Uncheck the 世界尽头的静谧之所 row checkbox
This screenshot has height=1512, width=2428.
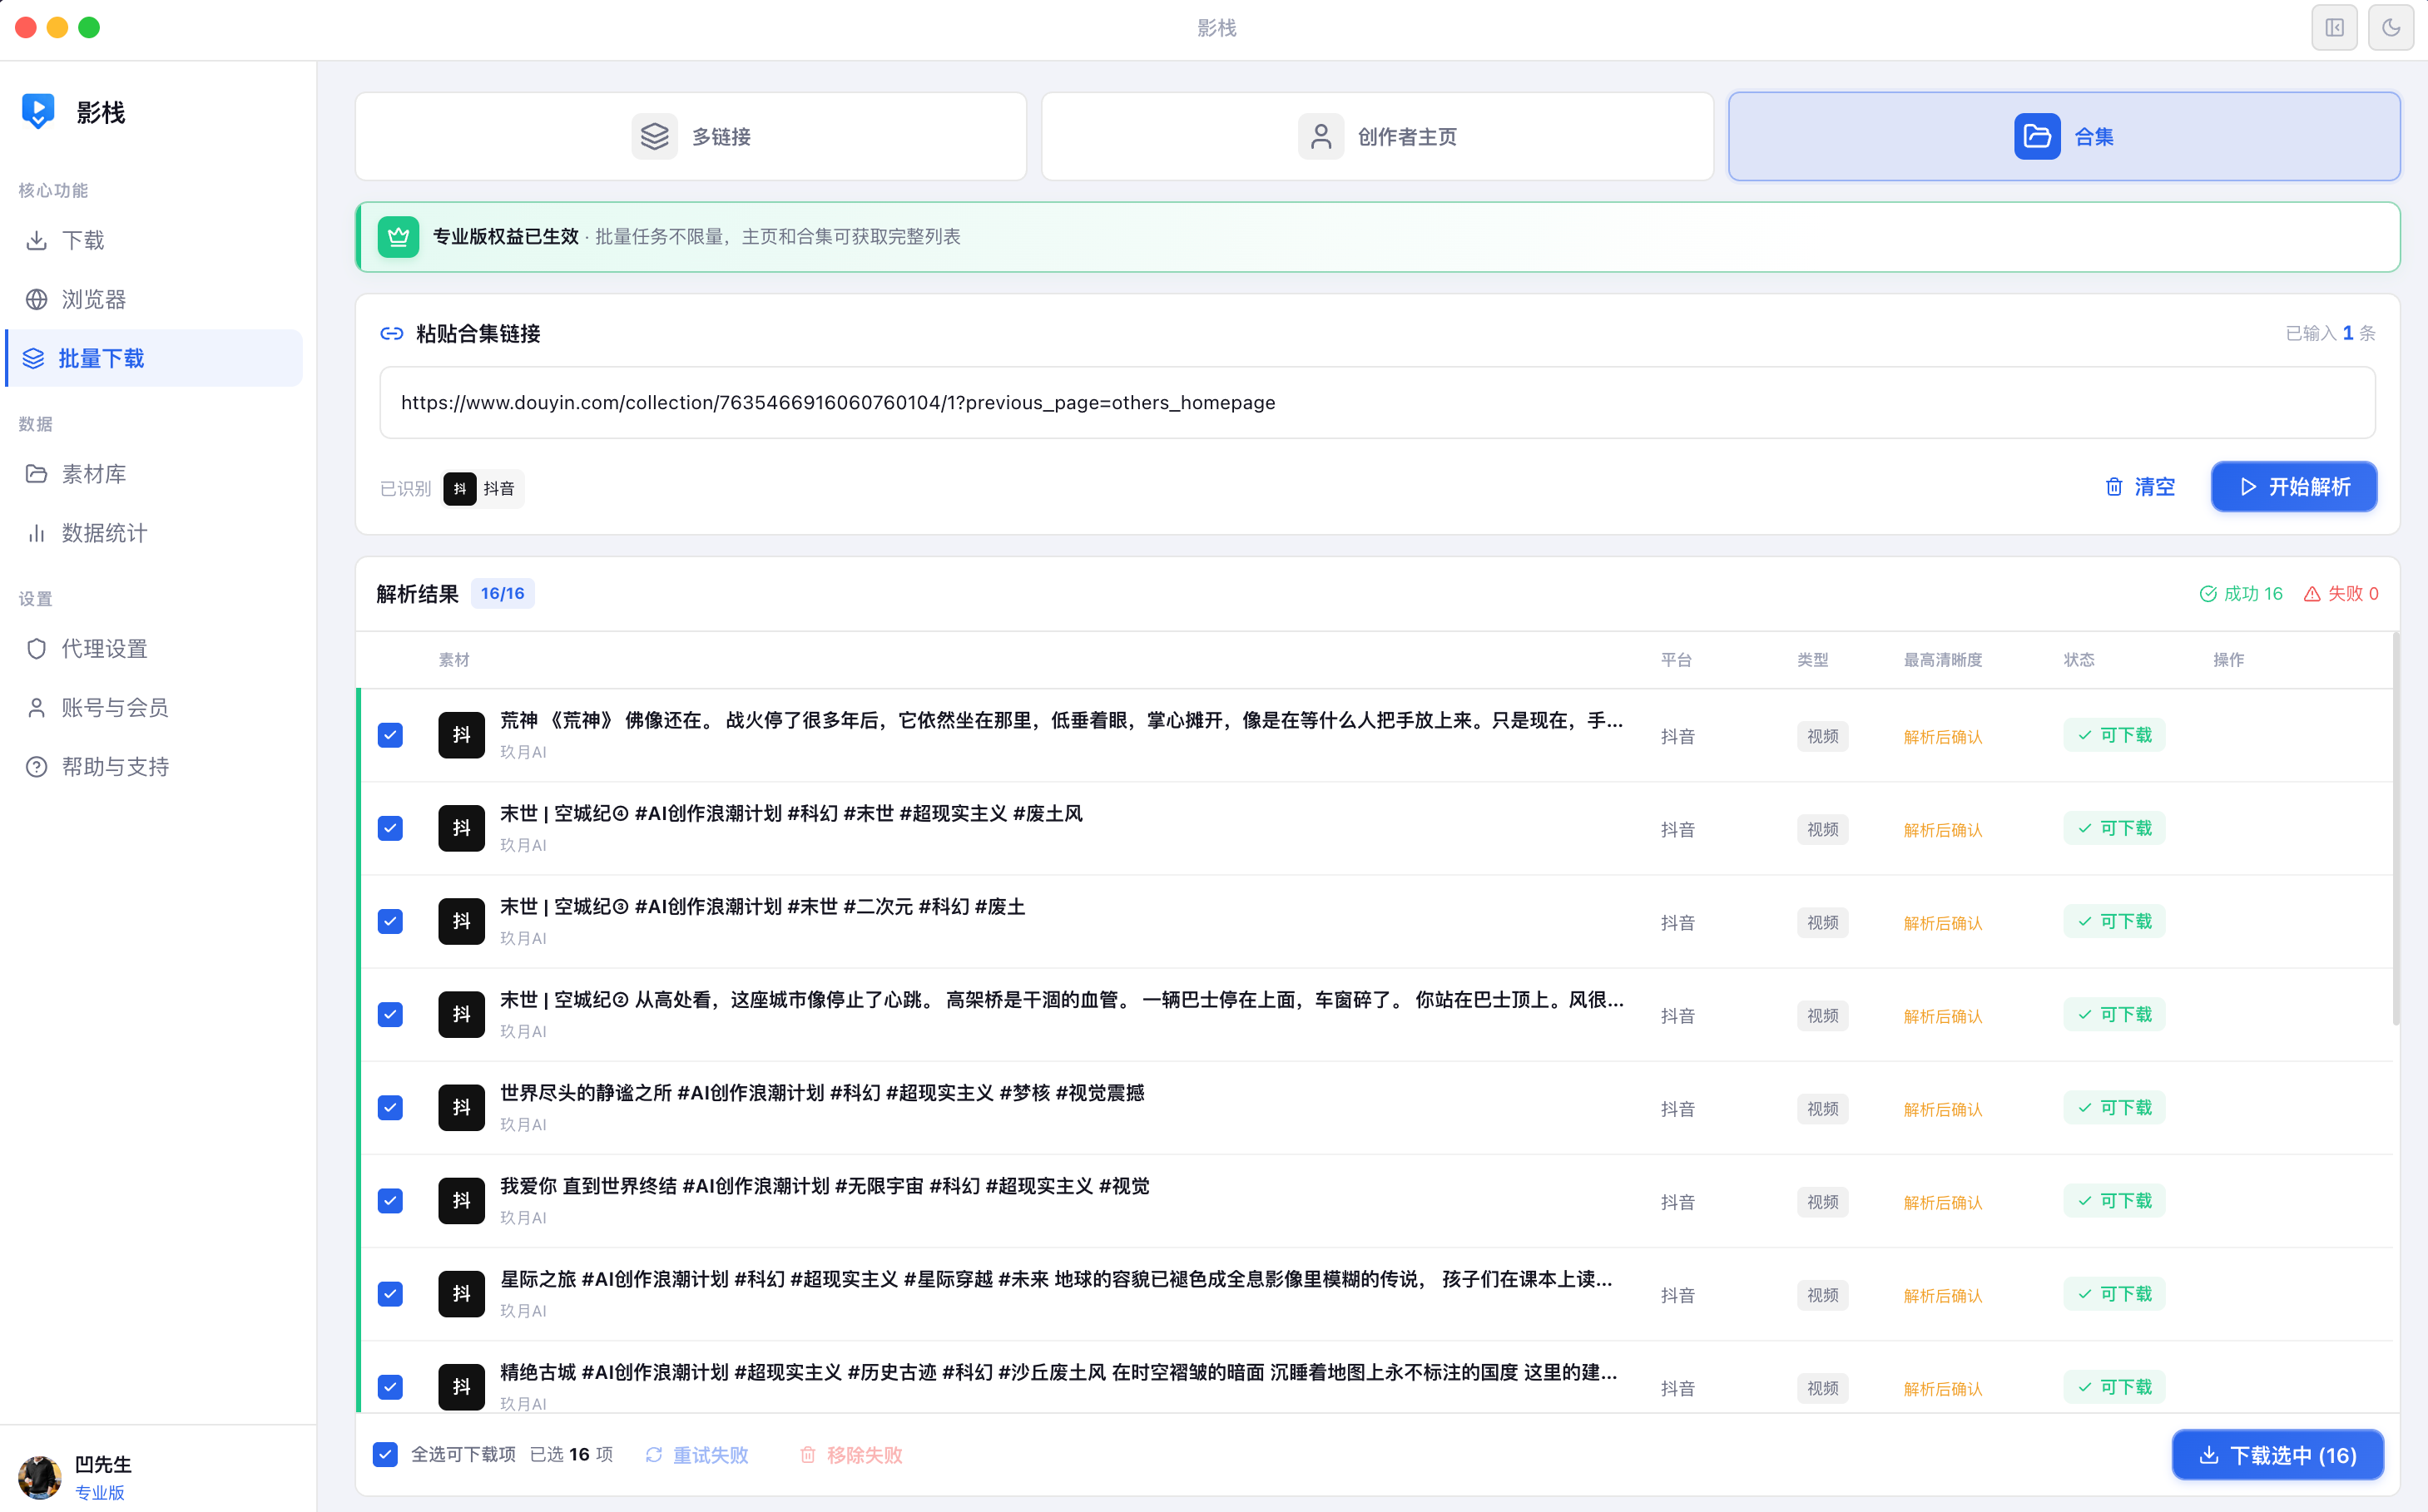coord(390,1107)
